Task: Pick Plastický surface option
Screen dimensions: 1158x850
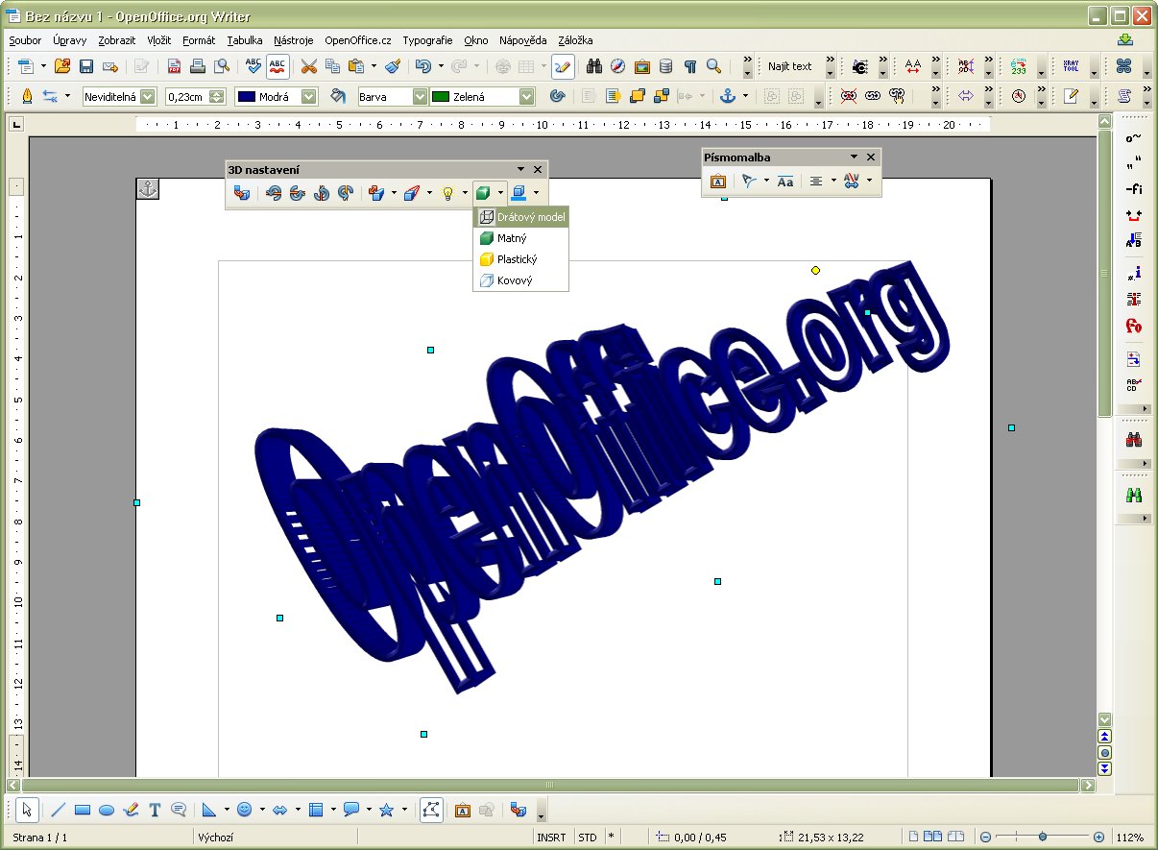Action: point(521,259)
